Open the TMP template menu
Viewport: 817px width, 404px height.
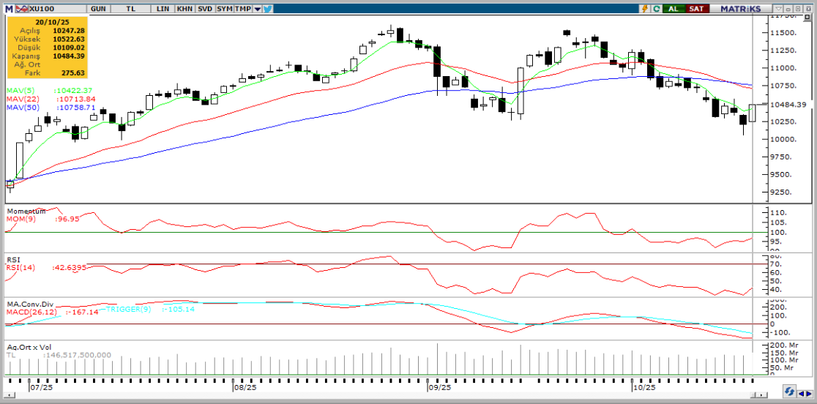pyautogui.click(x=243, y=9)
